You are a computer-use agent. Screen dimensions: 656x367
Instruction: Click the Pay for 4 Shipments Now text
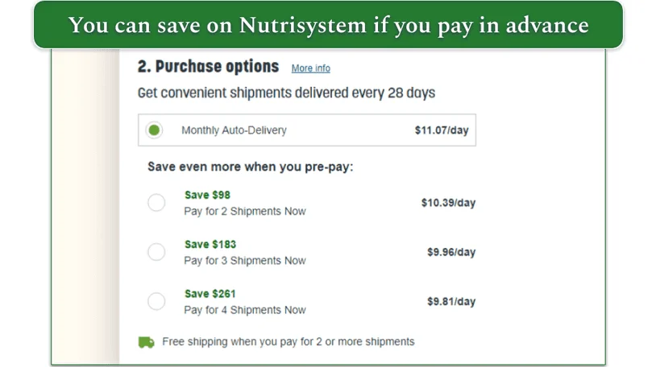pos(245,310)
